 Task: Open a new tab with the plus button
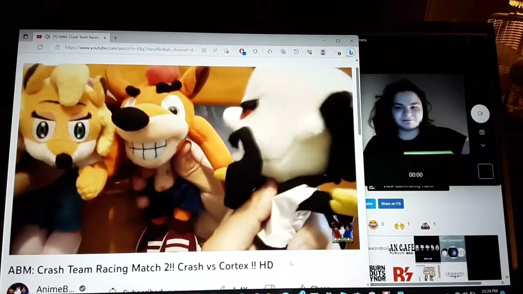(x=116, y=38)
